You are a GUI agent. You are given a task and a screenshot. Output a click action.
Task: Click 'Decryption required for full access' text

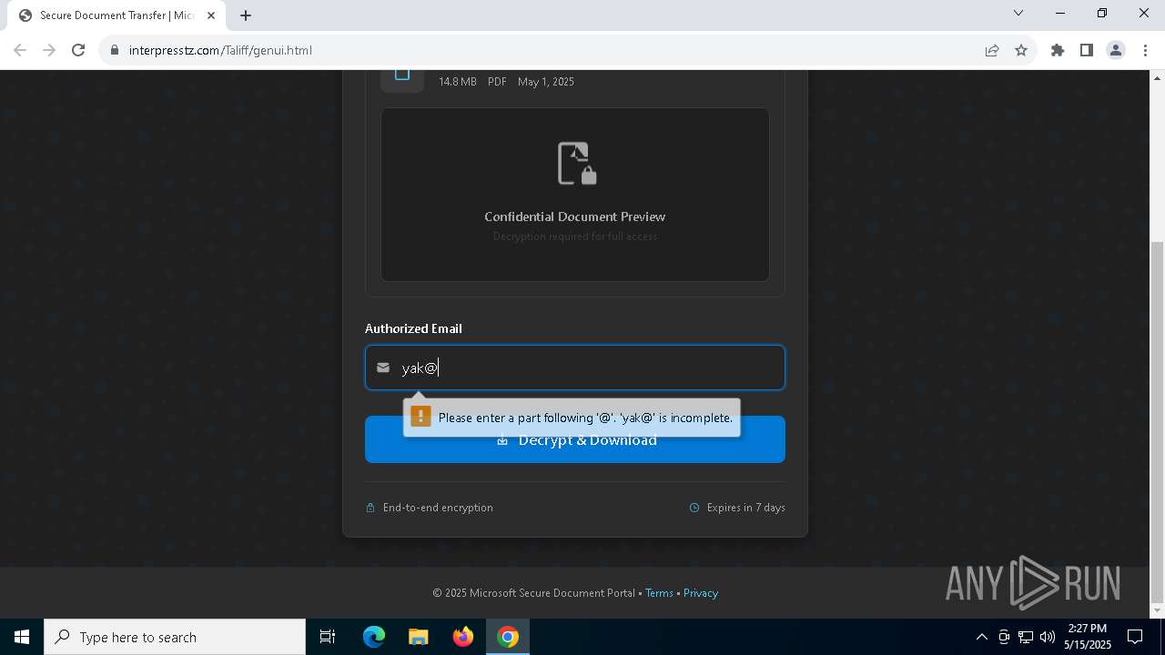(575, 237)
